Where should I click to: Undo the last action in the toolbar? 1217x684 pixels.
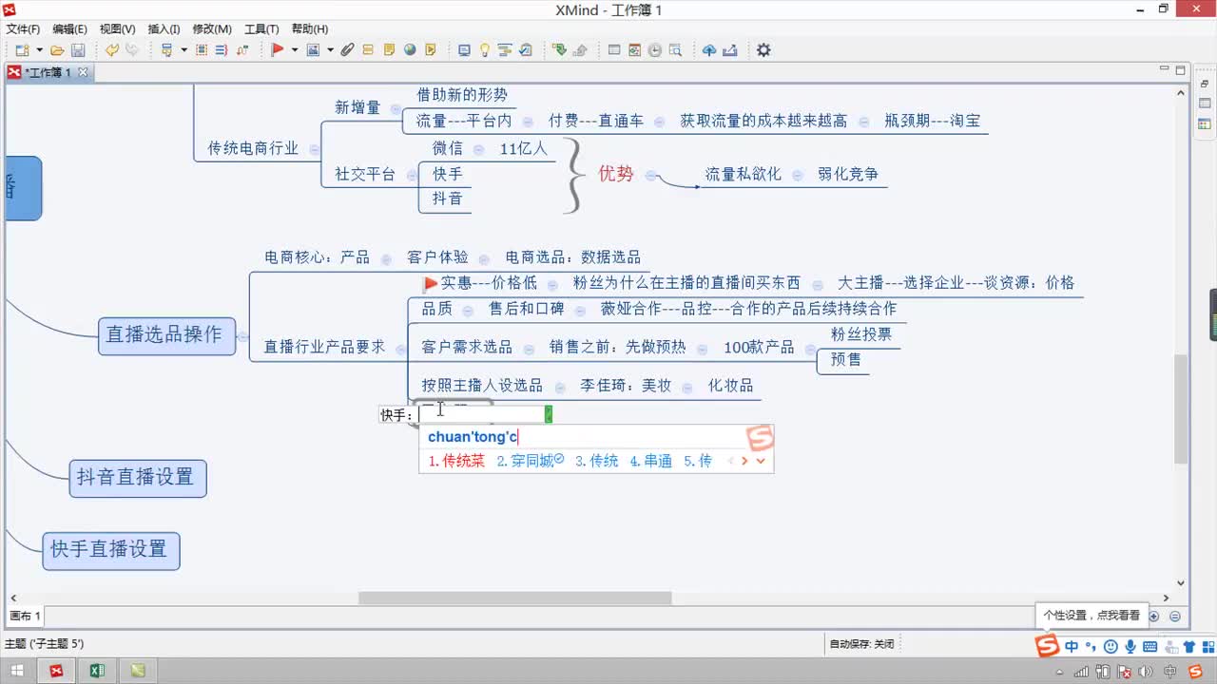[112, 49]
